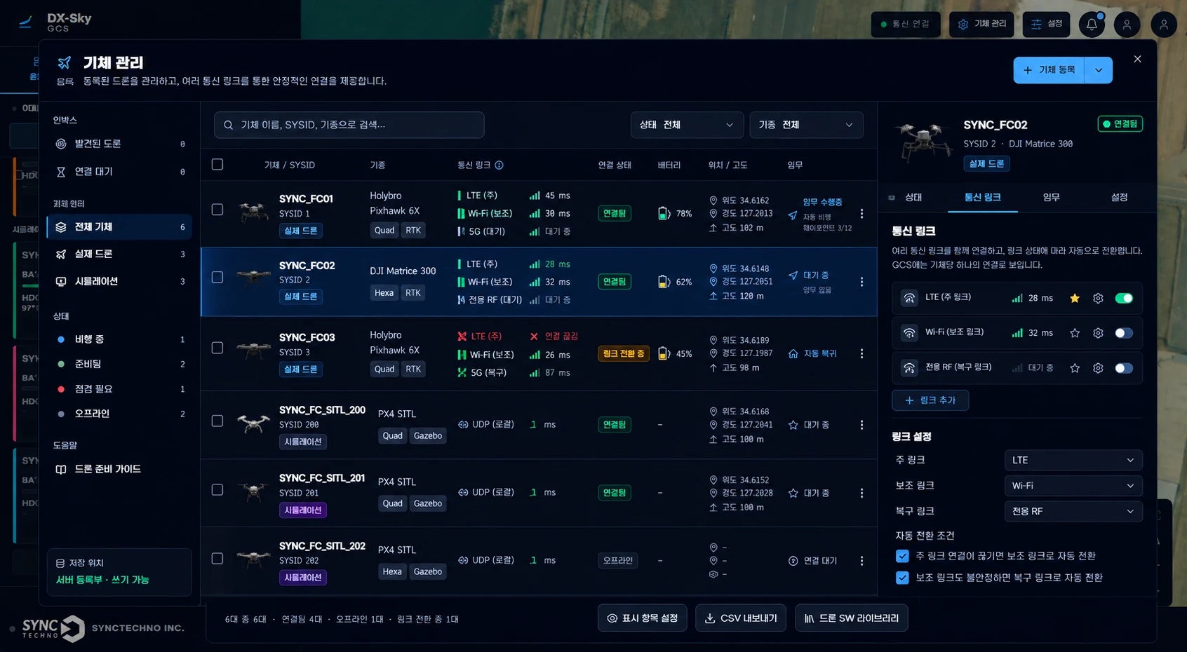Click the CSV 내보내기 button
Viewport: 1187px width, 652px height.
741,618
